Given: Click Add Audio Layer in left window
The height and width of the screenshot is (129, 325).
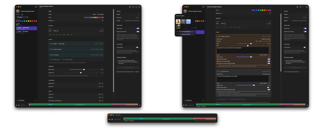Looking at the screenshot, I should click(x=55, y=59).
